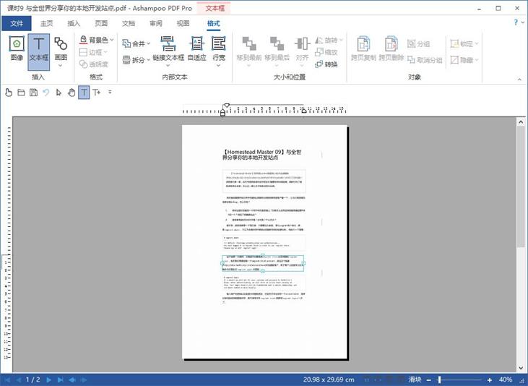
Task: Select the hand pan tool
Action: tap(72, 92)
